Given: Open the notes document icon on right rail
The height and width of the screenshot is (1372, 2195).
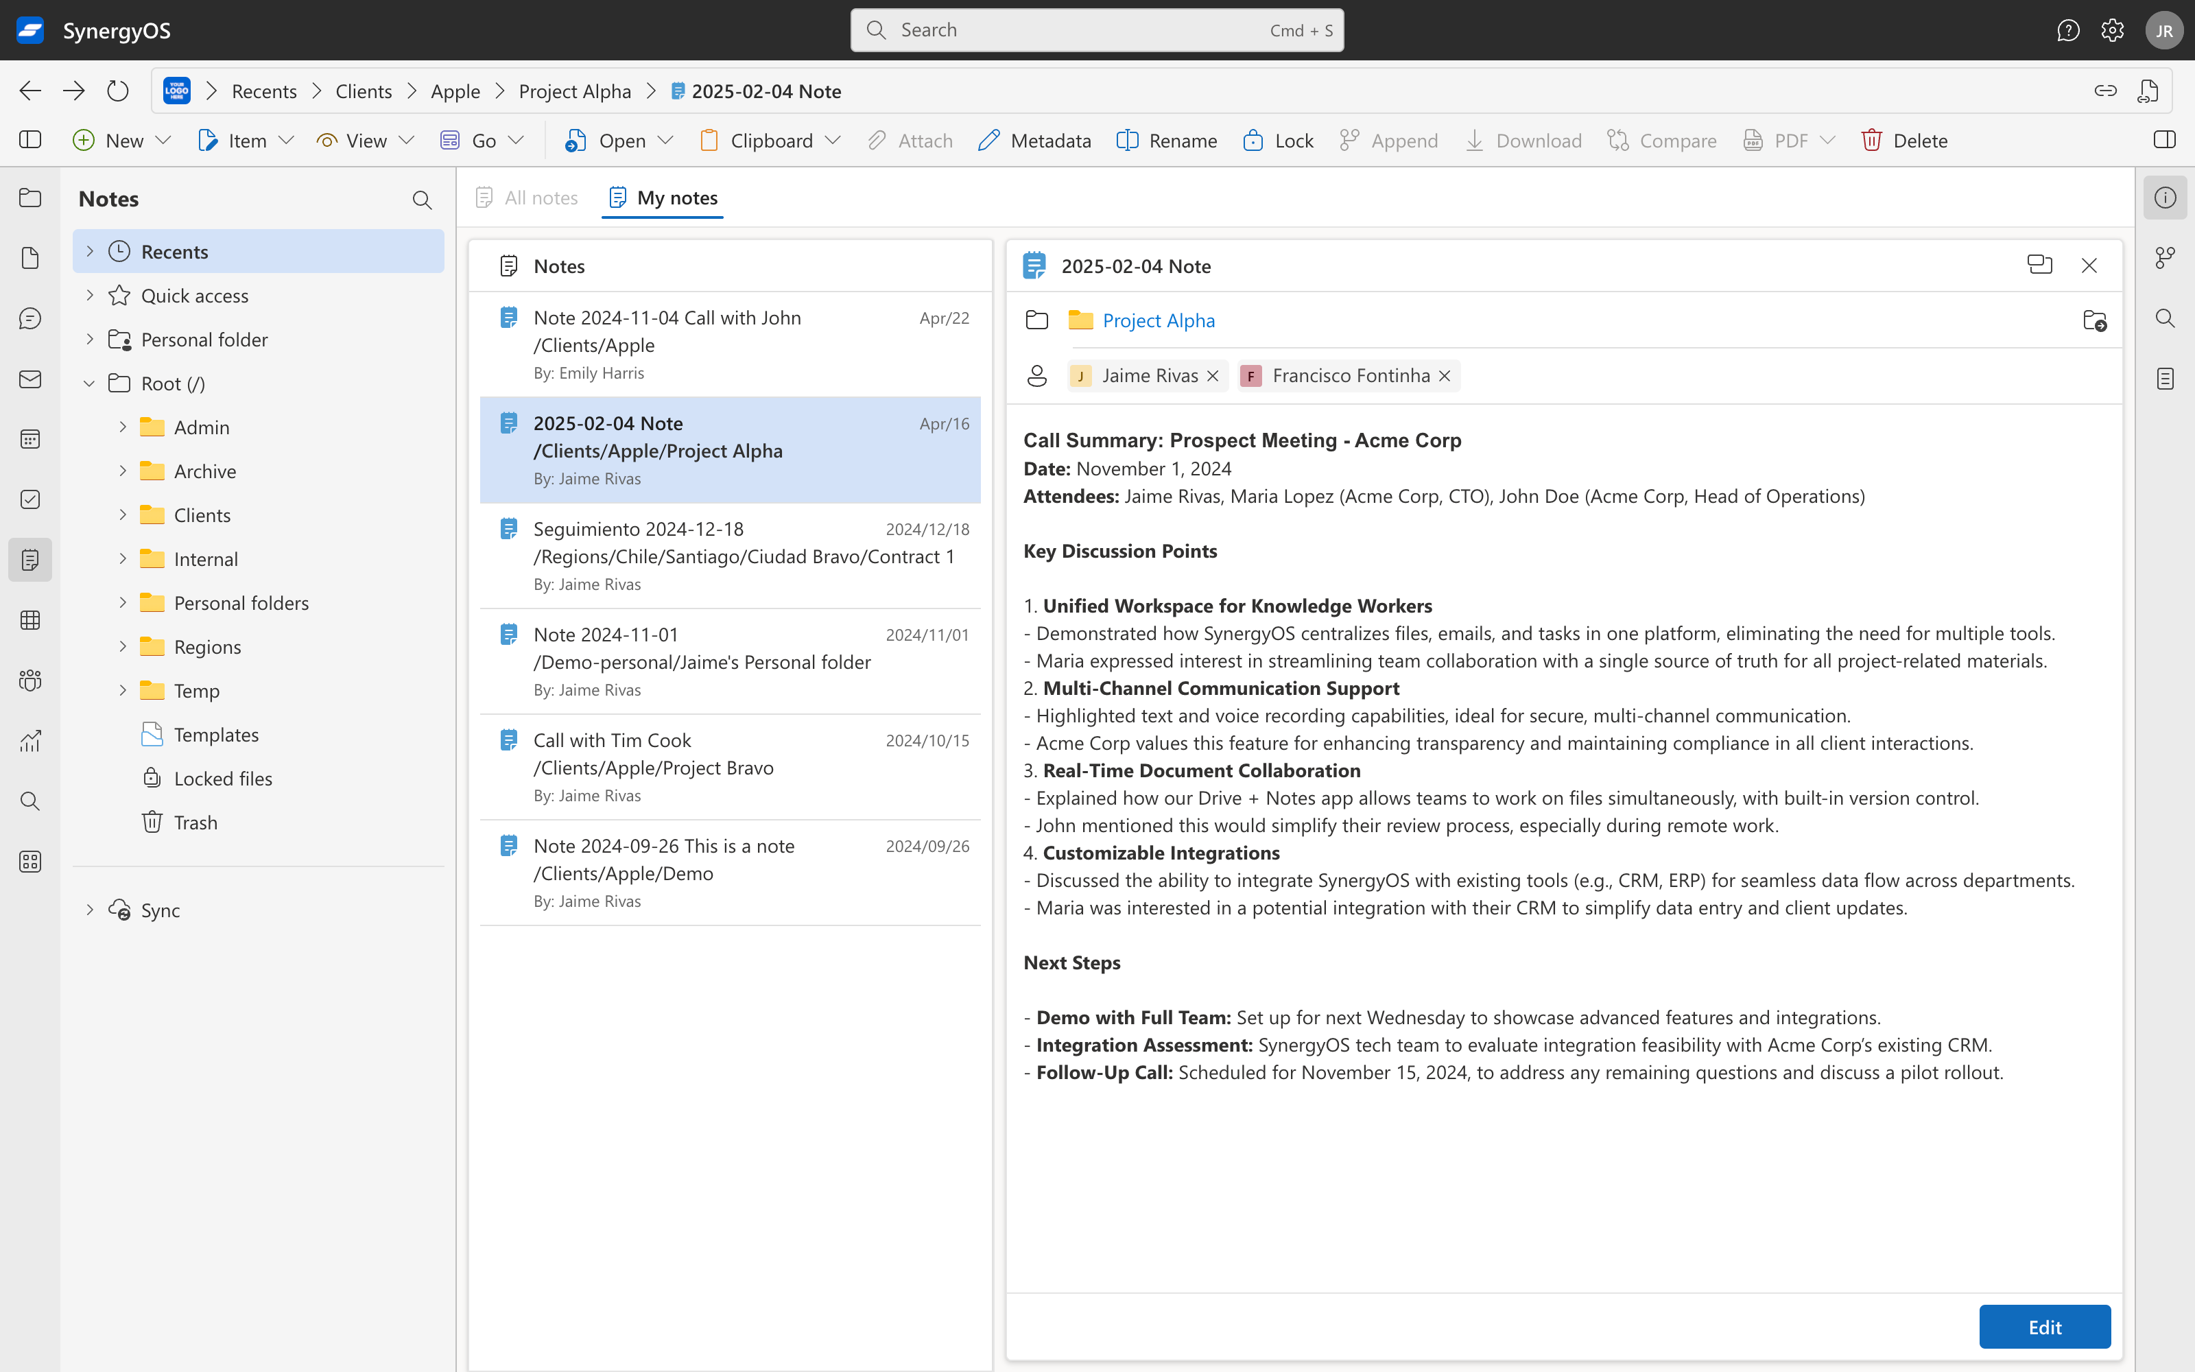Looking at the screenshot, I should click(2165, 379).
